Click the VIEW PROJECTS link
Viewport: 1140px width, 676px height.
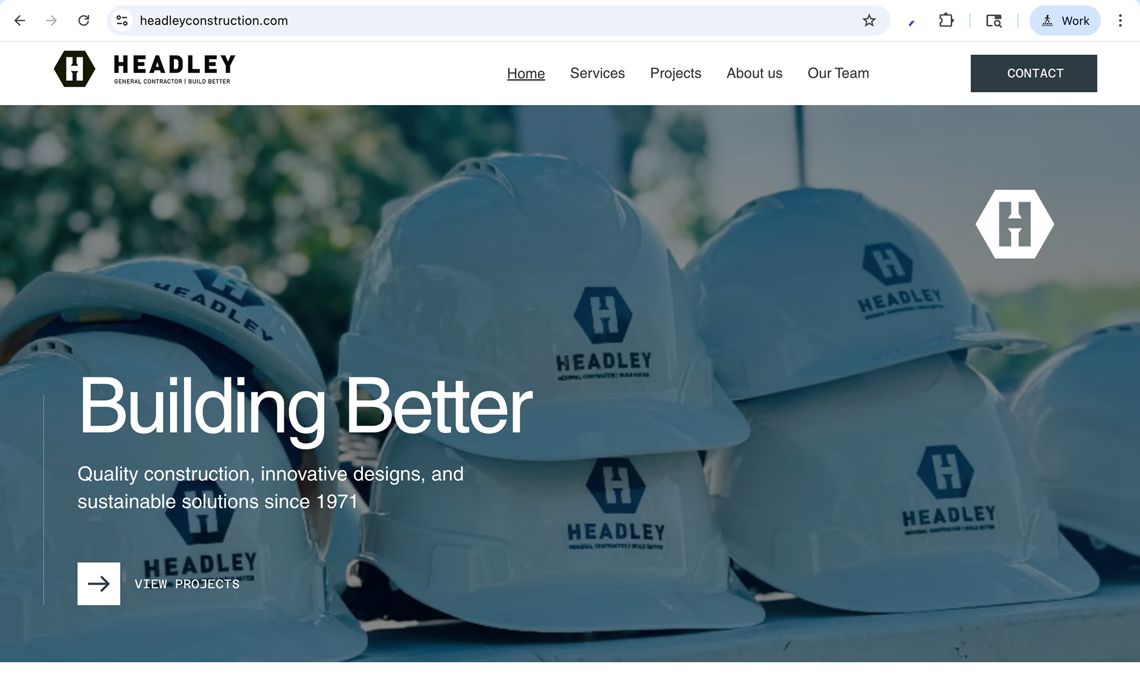click(x=187, y=584)
